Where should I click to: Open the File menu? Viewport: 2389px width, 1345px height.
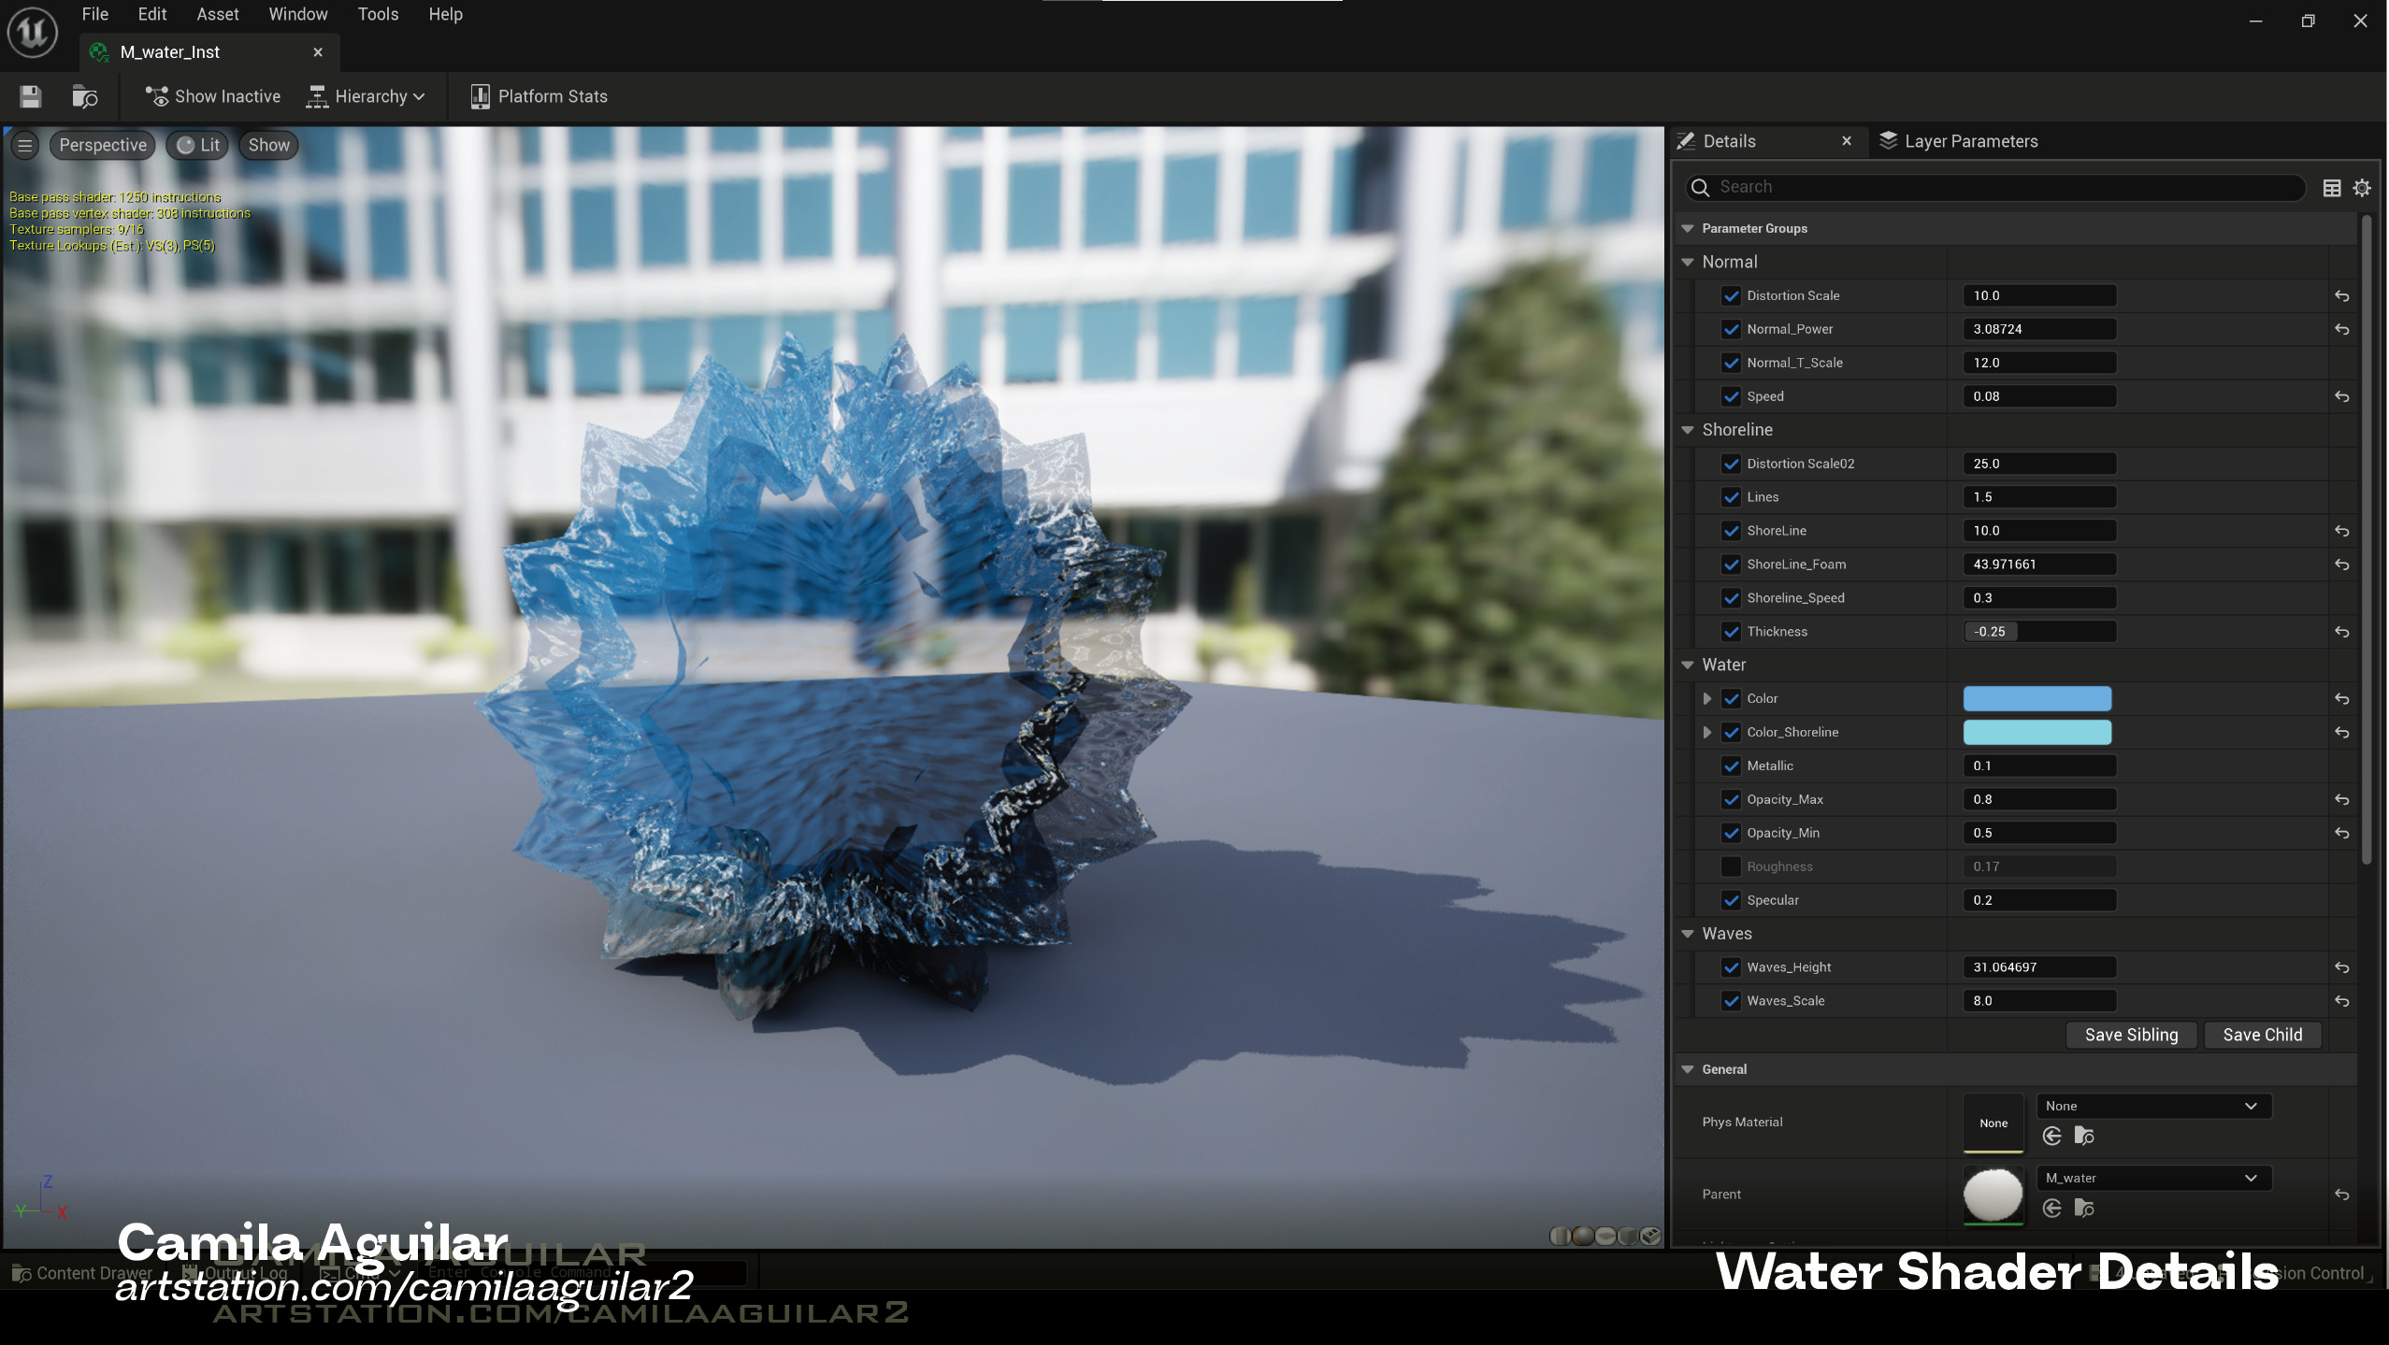point(94,14)
